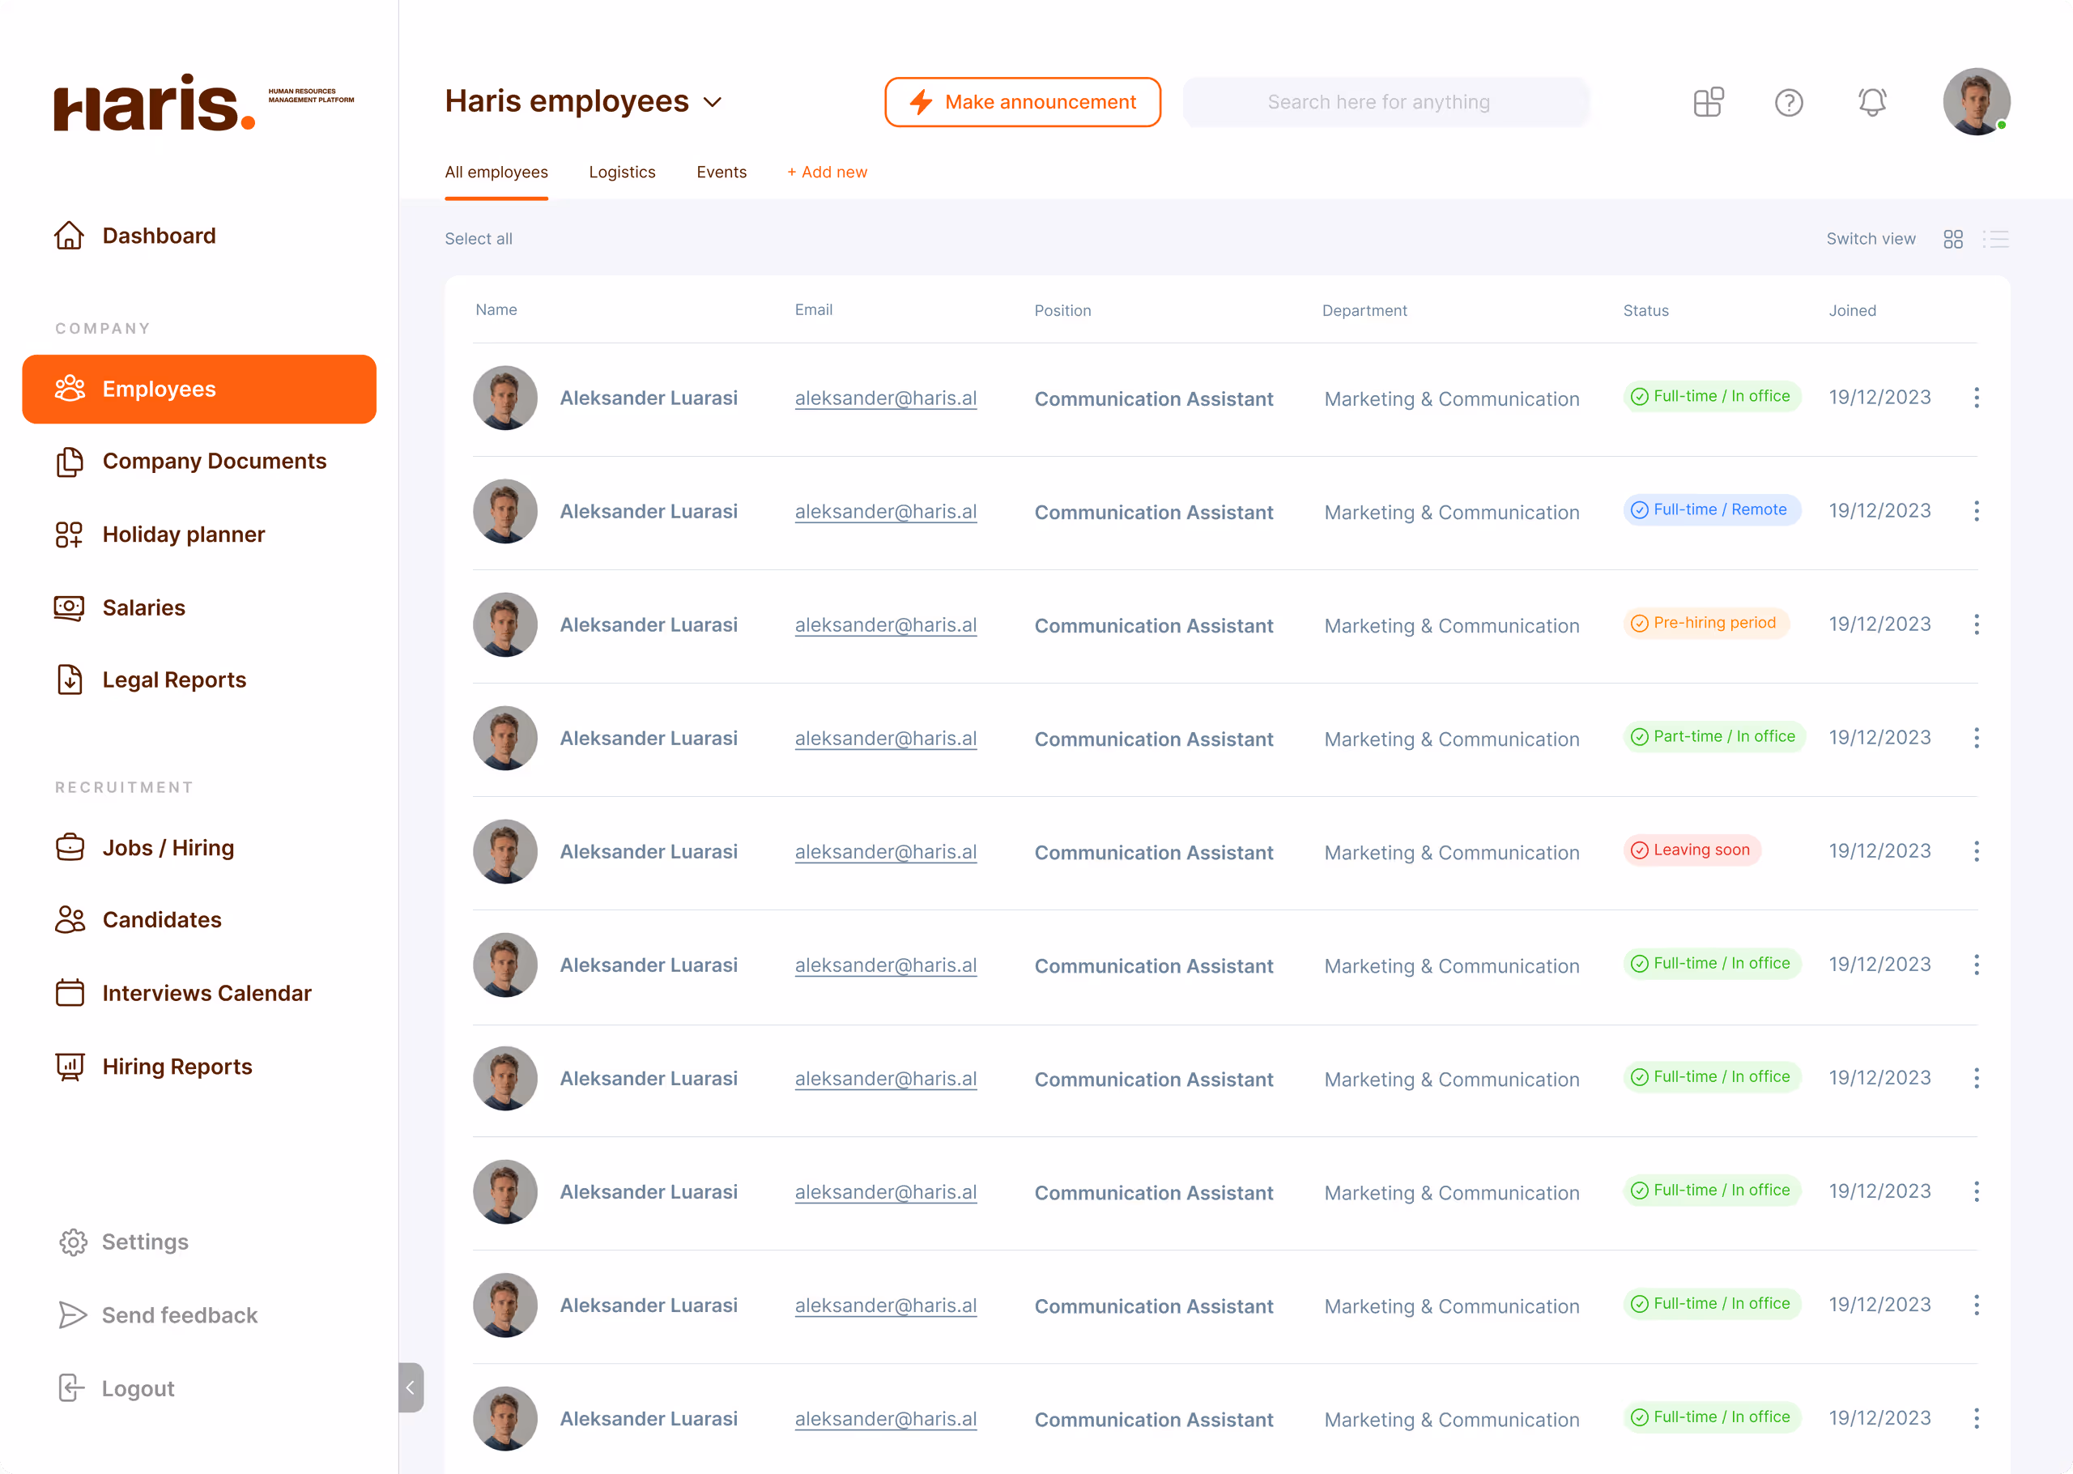Image resolution: width=2073 pixels, height=1474 pixels.
Task: Open Holiday planner in sidebar
Action: pyautogui.click(x=183, y=535)
